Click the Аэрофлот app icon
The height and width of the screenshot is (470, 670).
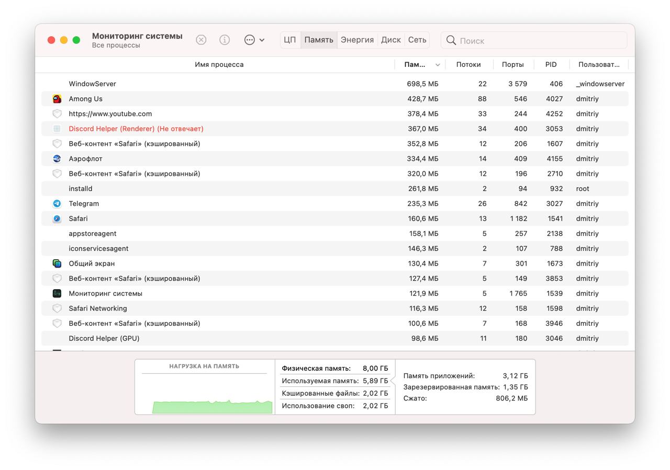[x=57, y=158]
